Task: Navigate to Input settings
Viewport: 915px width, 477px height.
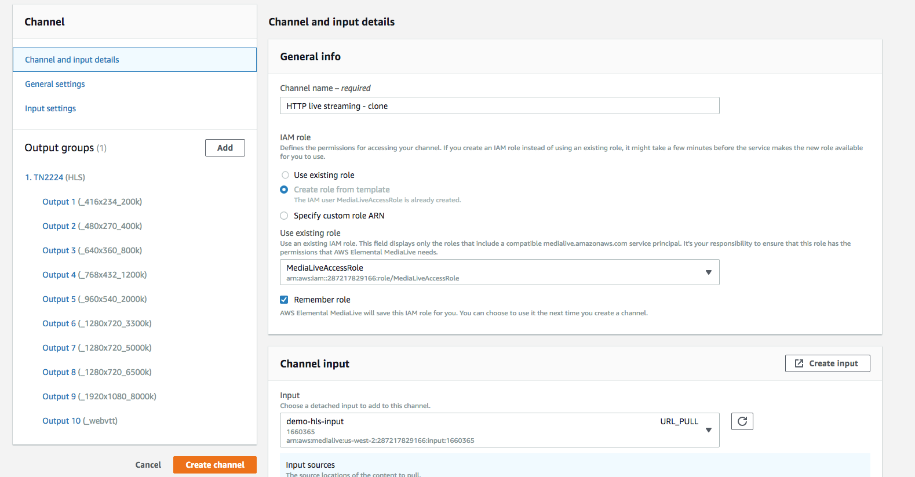Action: click(50, 108)
